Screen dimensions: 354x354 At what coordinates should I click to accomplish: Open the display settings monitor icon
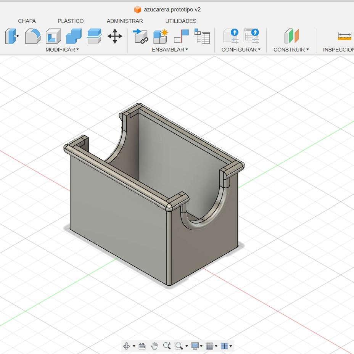tap(195, 346)
